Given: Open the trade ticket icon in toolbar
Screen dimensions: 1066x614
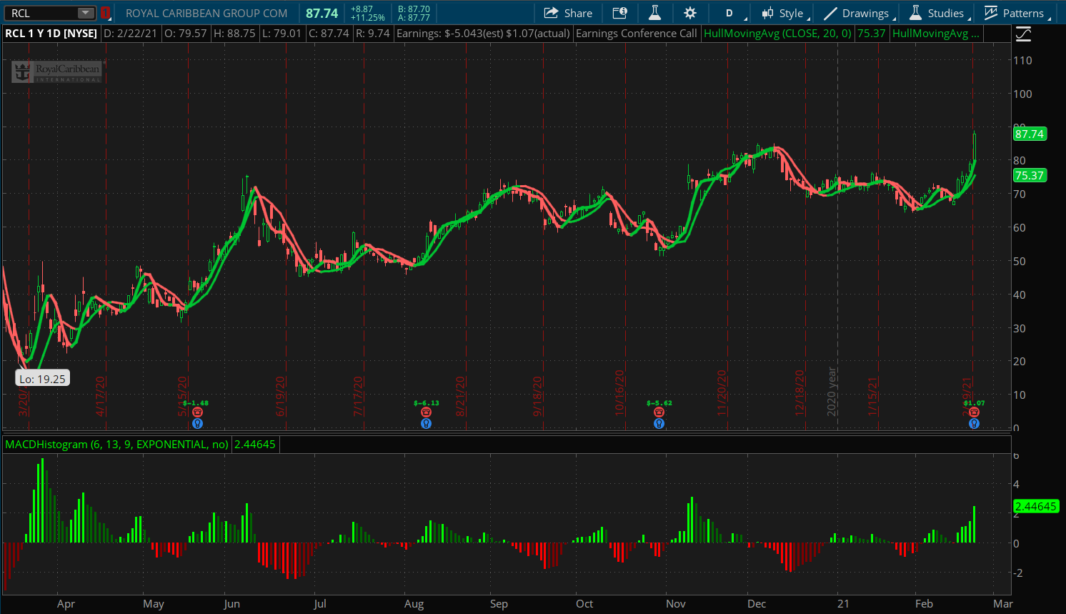Looking at the screenshot, I should pos(619,13).
